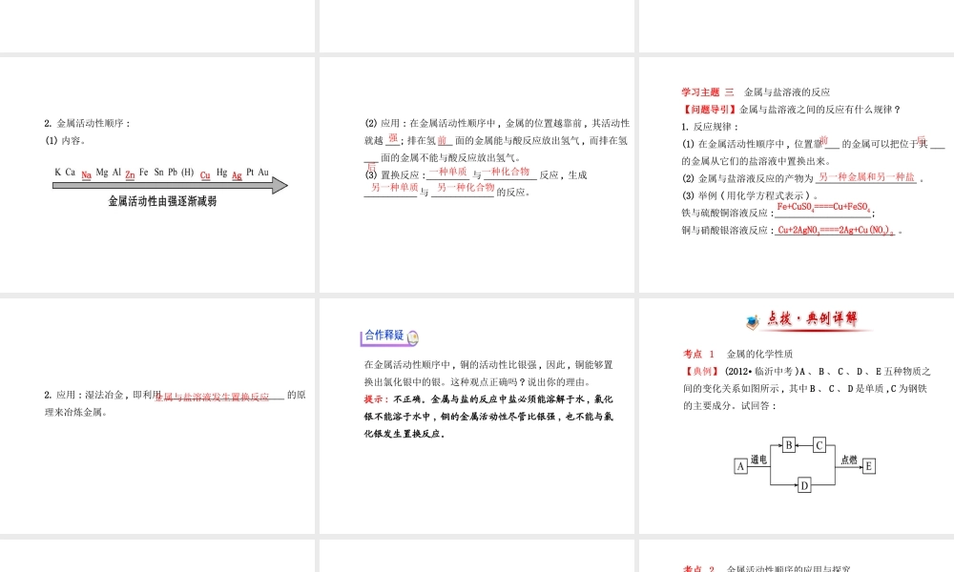Click the 【典例】 label
This screenshot has height=572, width=954.
click(702, 372)
